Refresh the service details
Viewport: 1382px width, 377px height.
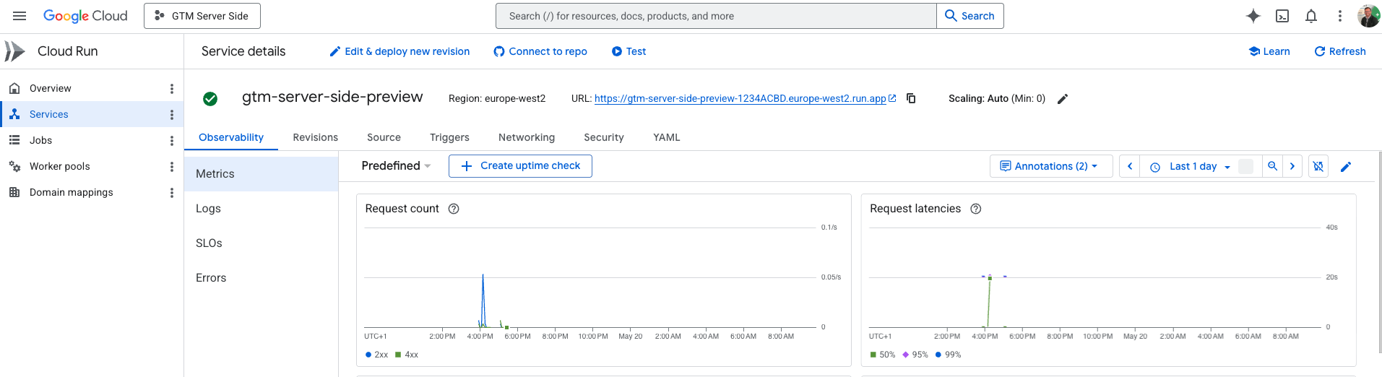(x=1340, y=51)
